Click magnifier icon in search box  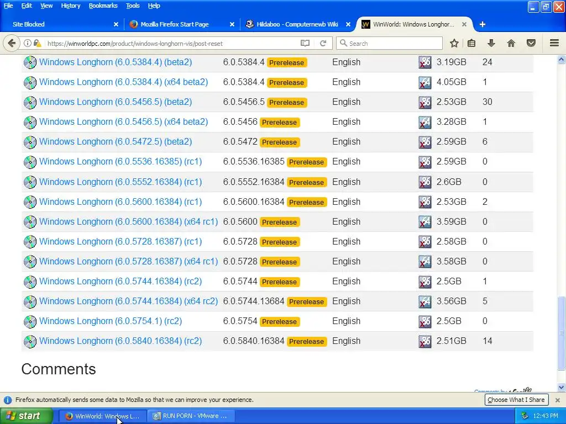(x=343, y=43)
